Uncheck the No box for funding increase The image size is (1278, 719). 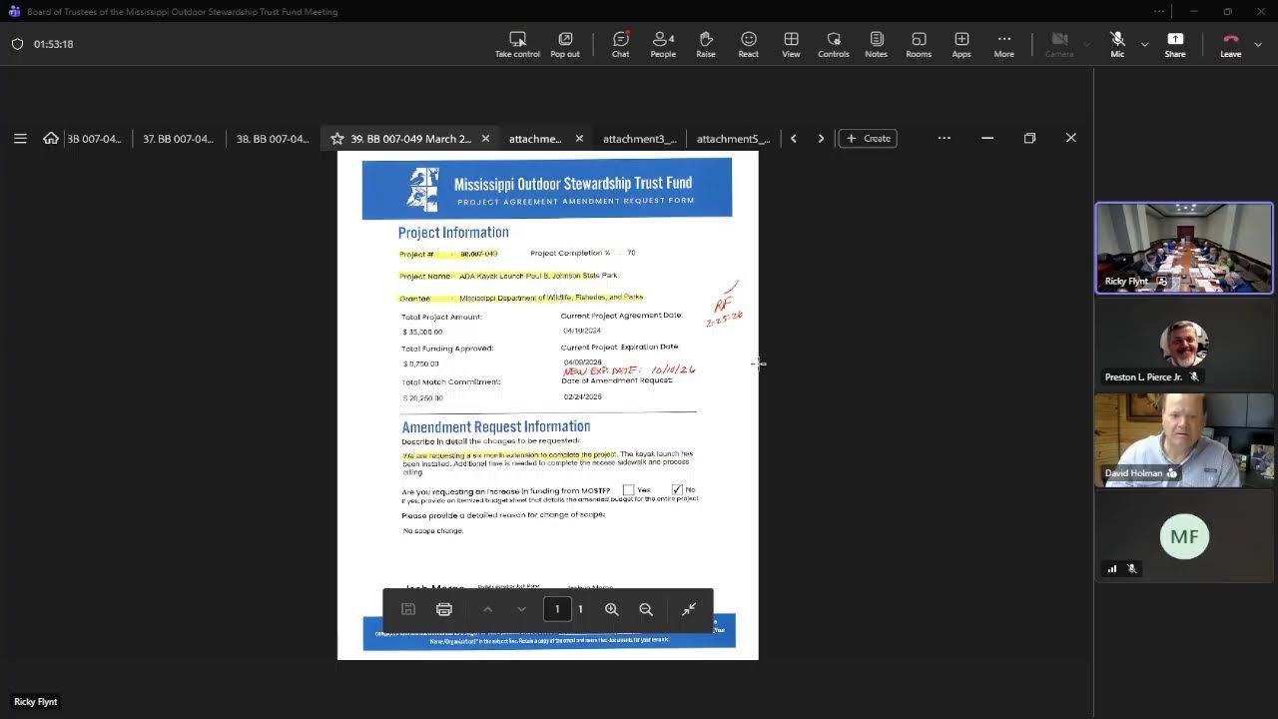click(677, 490)
